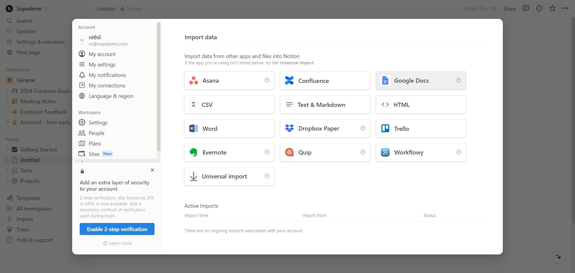The width and height of the screenshot is (575, 273).
Task: Open the Quip help tooltip icon
Action: [x=363, y=152]
